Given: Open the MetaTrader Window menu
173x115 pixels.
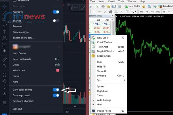Looking at the screenshot, I should [132, 1].
